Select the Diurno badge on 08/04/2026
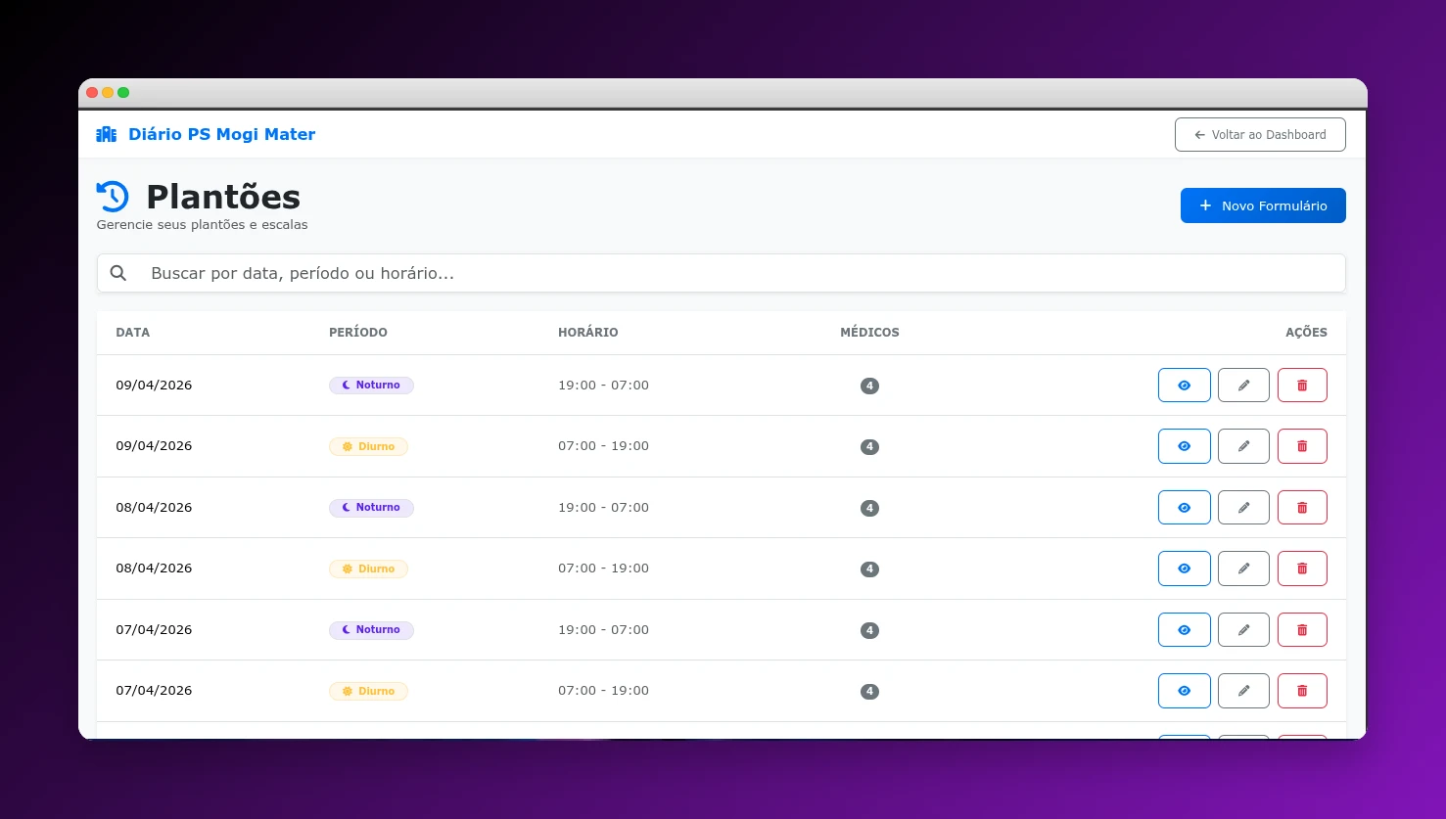This screenshot has width=1446, height=819. 368,569
